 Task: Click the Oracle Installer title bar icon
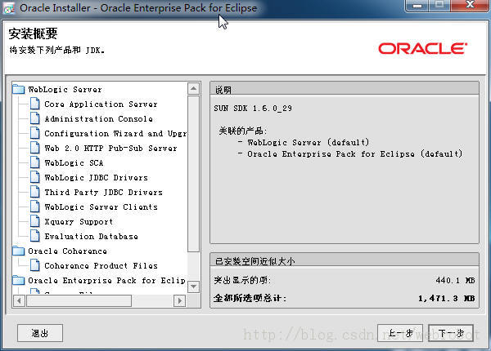pyautogui.click(x=9, y=8)
